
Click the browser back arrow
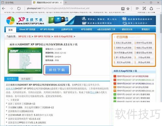tap(4, 8)
